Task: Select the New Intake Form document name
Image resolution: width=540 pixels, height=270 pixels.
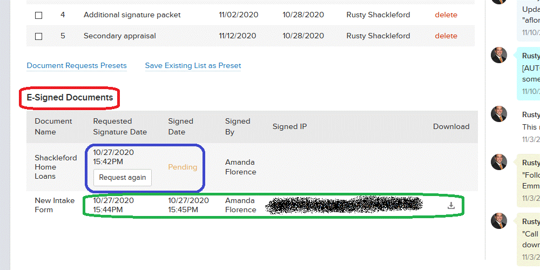Action: (55, 205)
